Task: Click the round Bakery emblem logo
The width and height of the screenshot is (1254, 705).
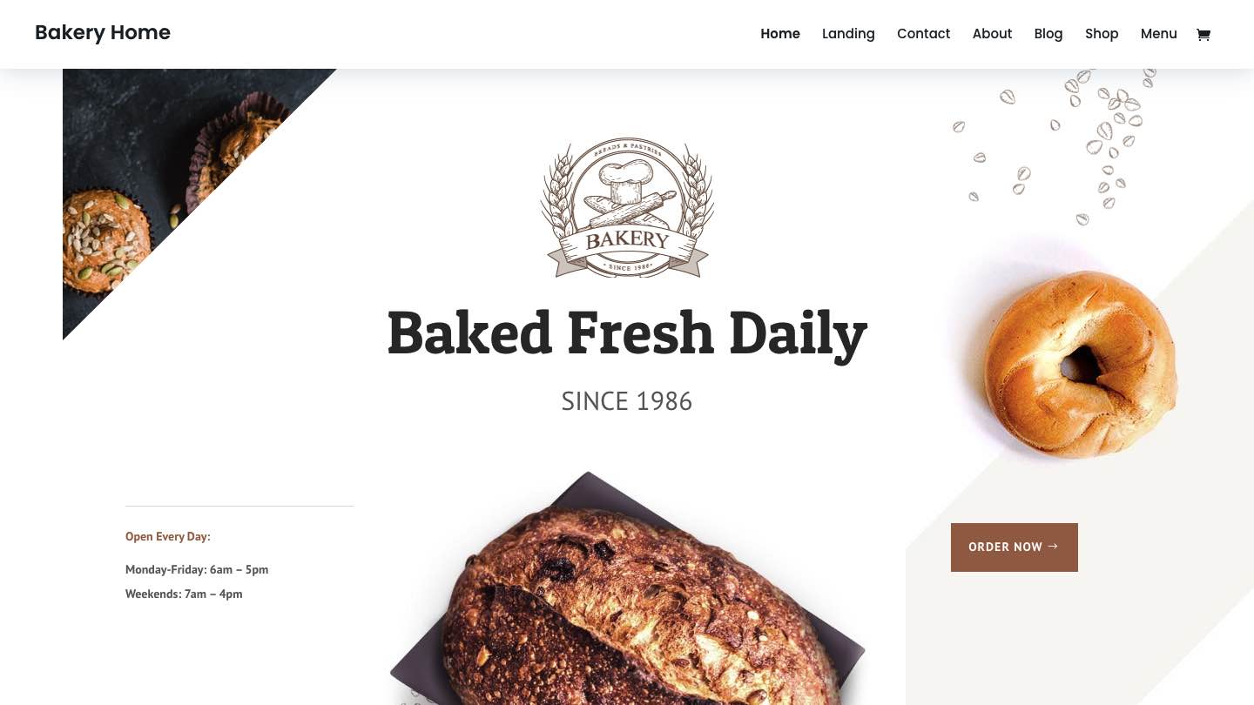Action: tap(627, 210)
